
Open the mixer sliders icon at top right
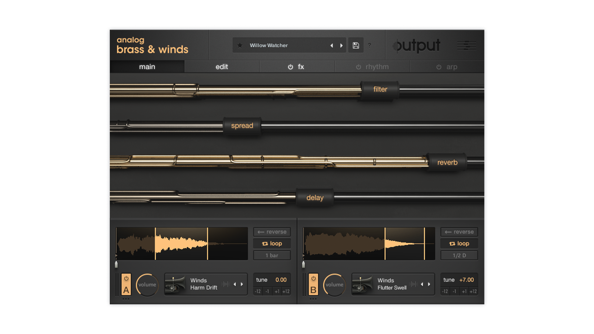(x=467, y=46)
